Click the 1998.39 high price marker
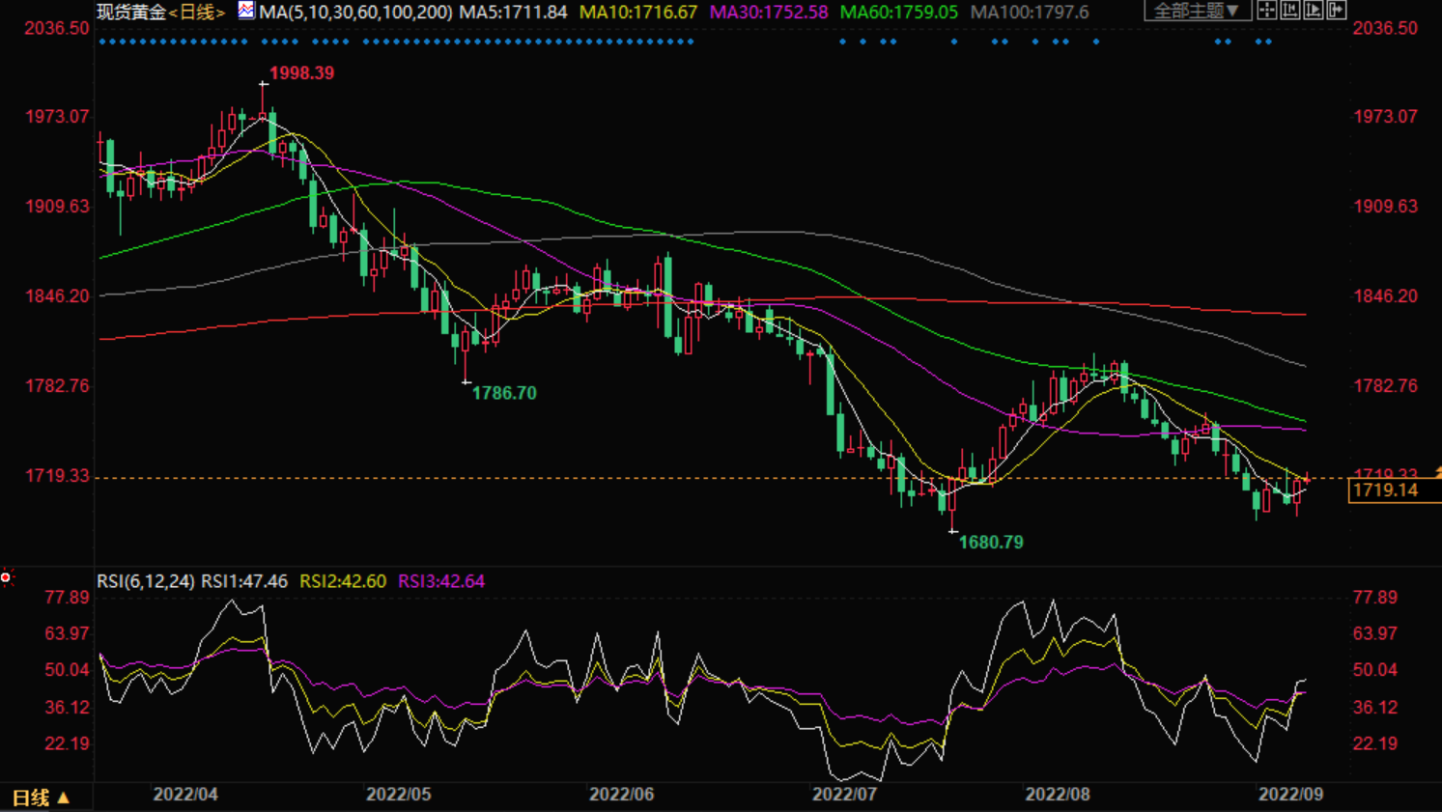This screenshot has height=812, width=1442. [301, 73]
